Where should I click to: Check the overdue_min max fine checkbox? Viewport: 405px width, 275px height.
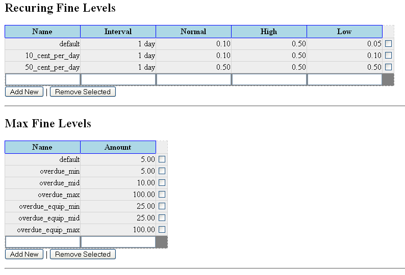[x=162, y=171]
